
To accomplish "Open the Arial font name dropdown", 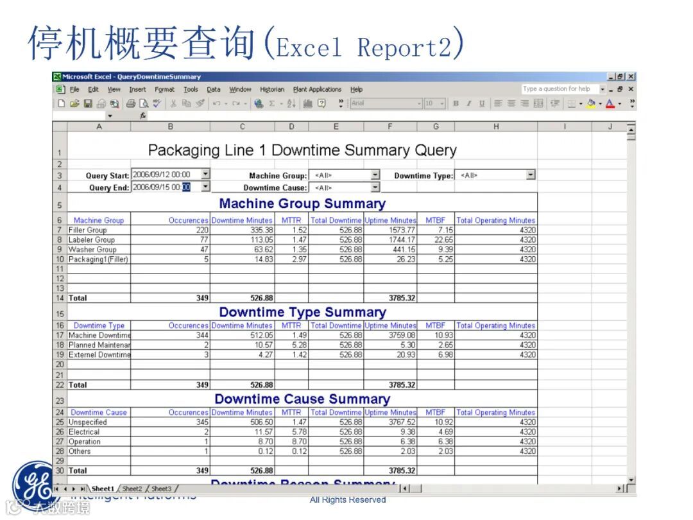I will (420, 103).
